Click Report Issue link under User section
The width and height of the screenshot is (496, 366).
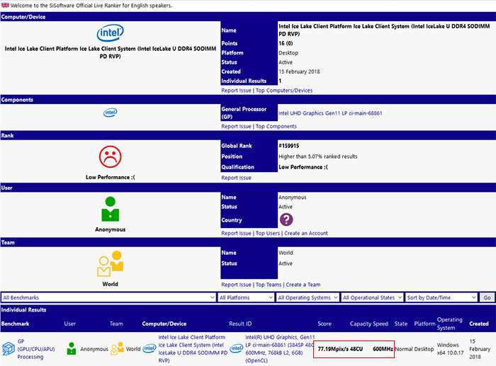pyautogui.click(x=236, y=233)
